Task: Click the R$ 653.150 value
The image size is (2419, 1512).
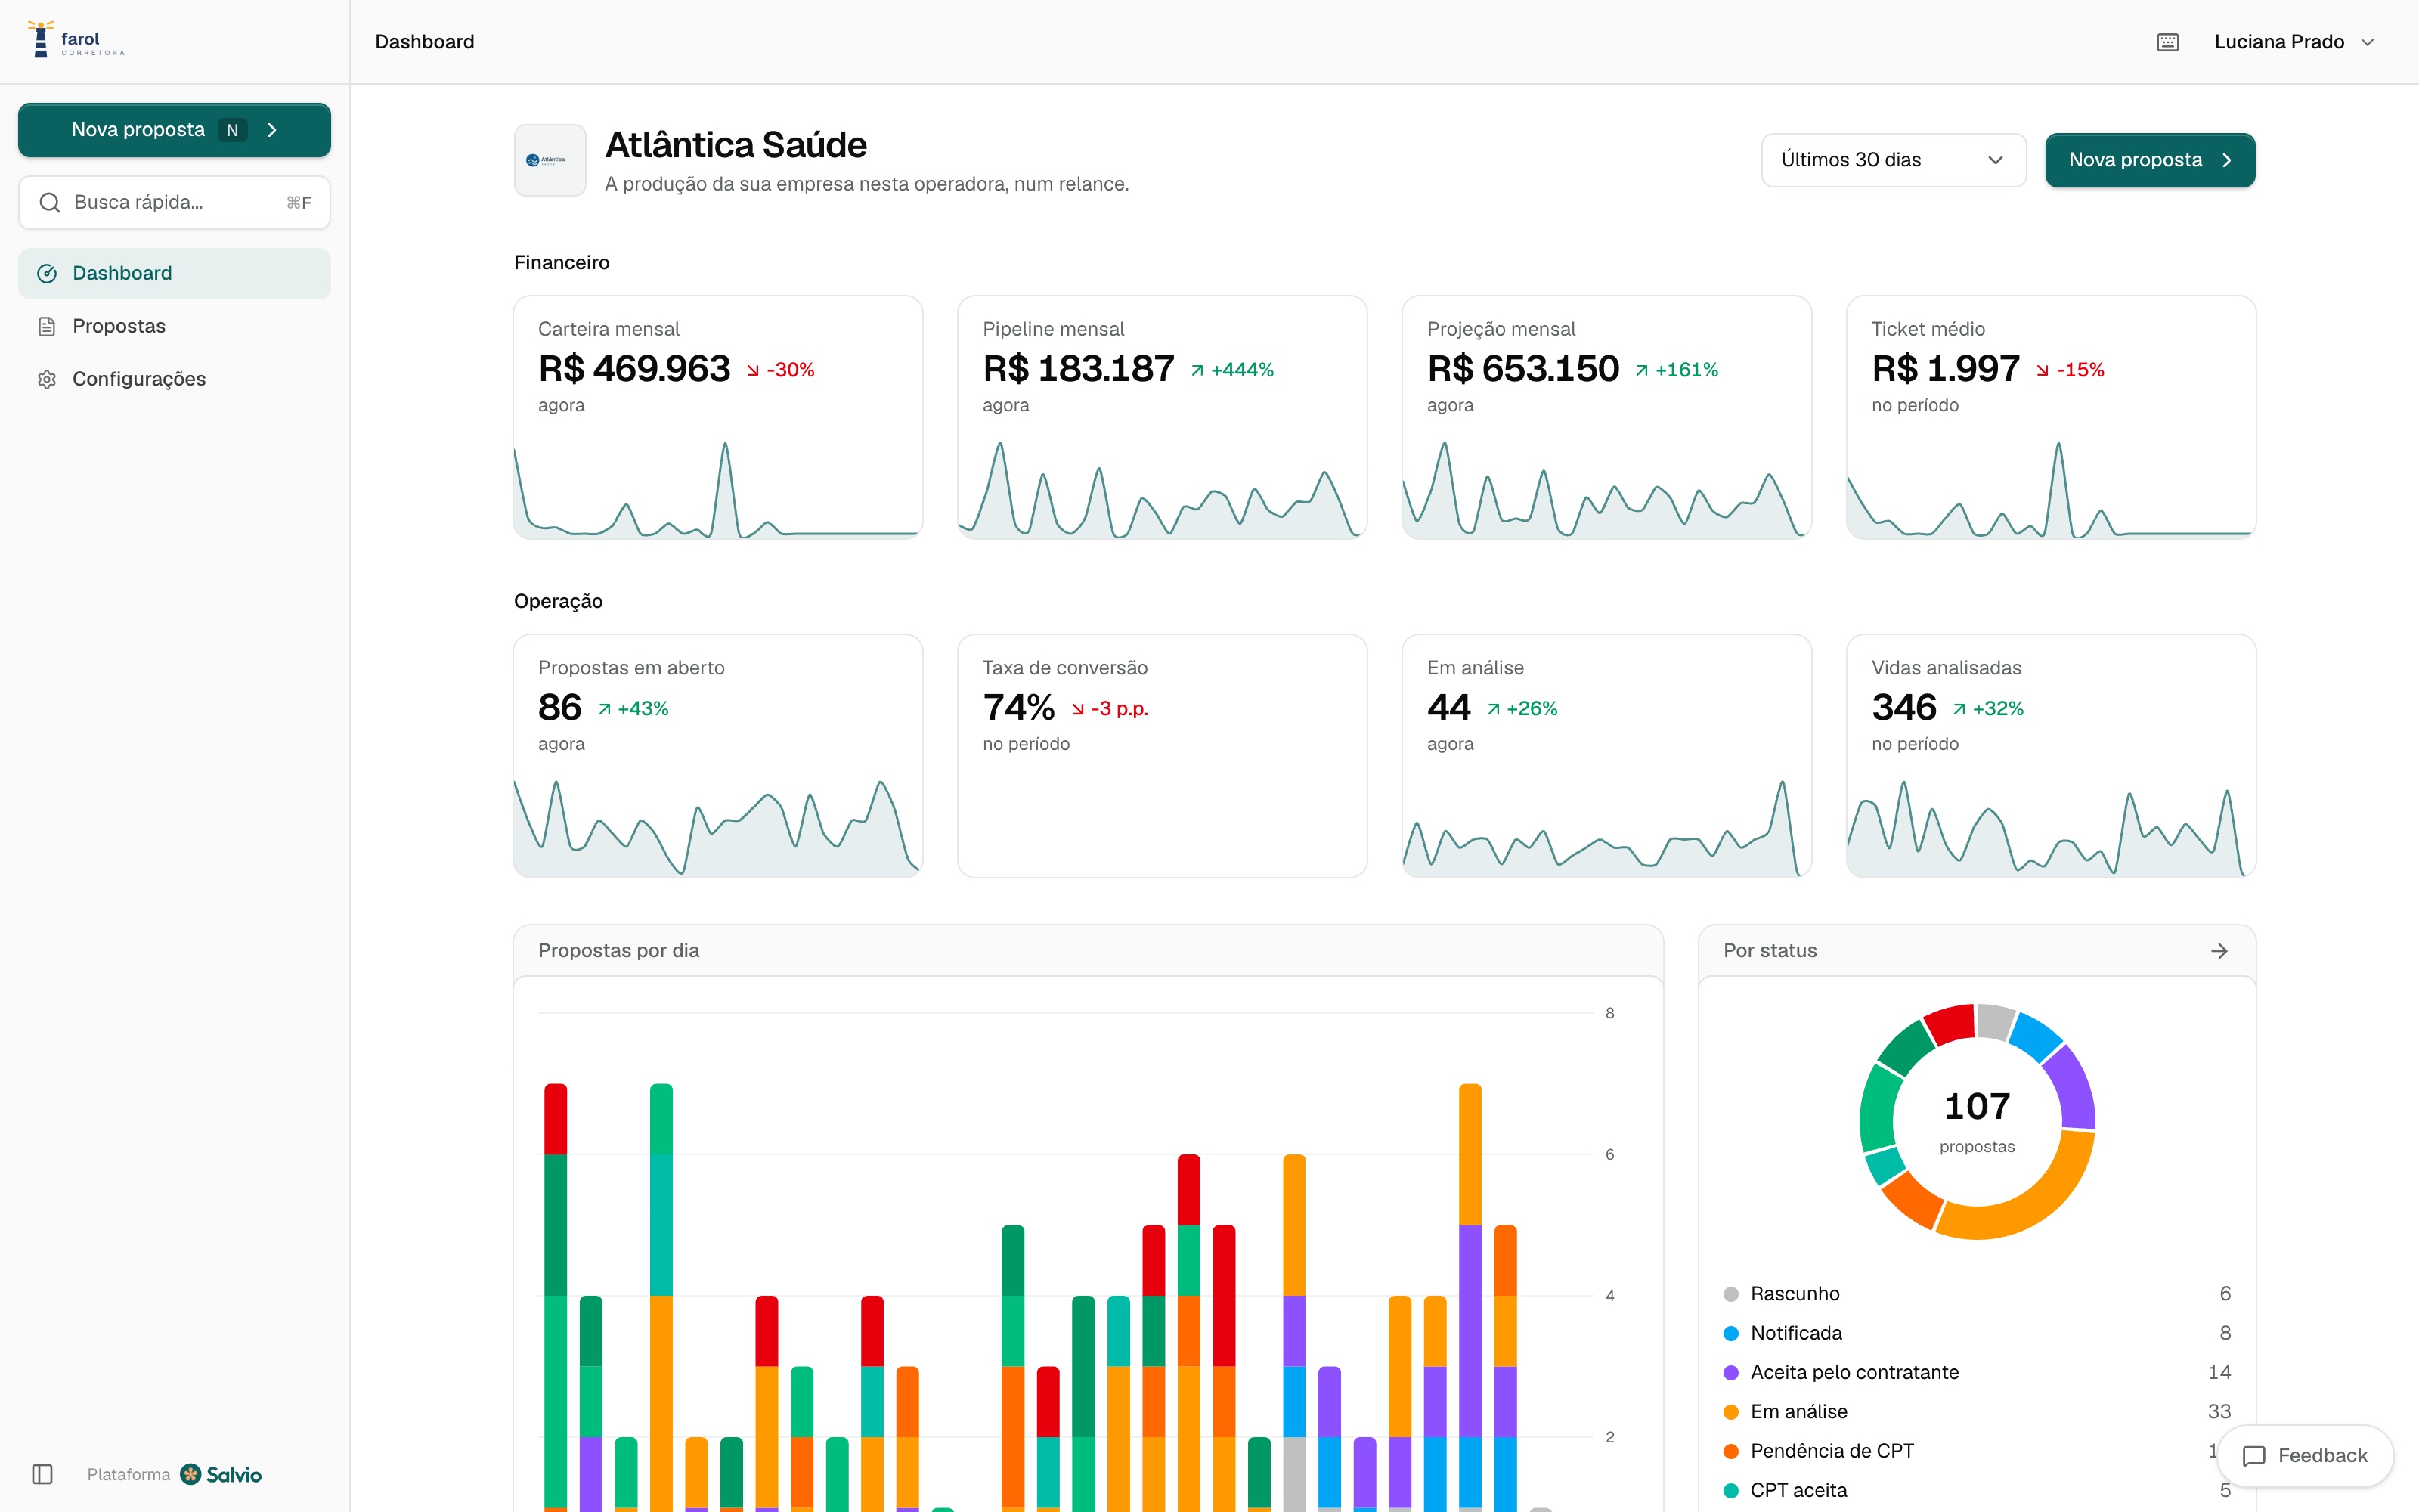Action: (1522, 369)
